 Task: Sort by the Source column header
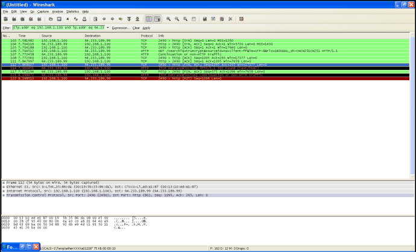point(61,36)
